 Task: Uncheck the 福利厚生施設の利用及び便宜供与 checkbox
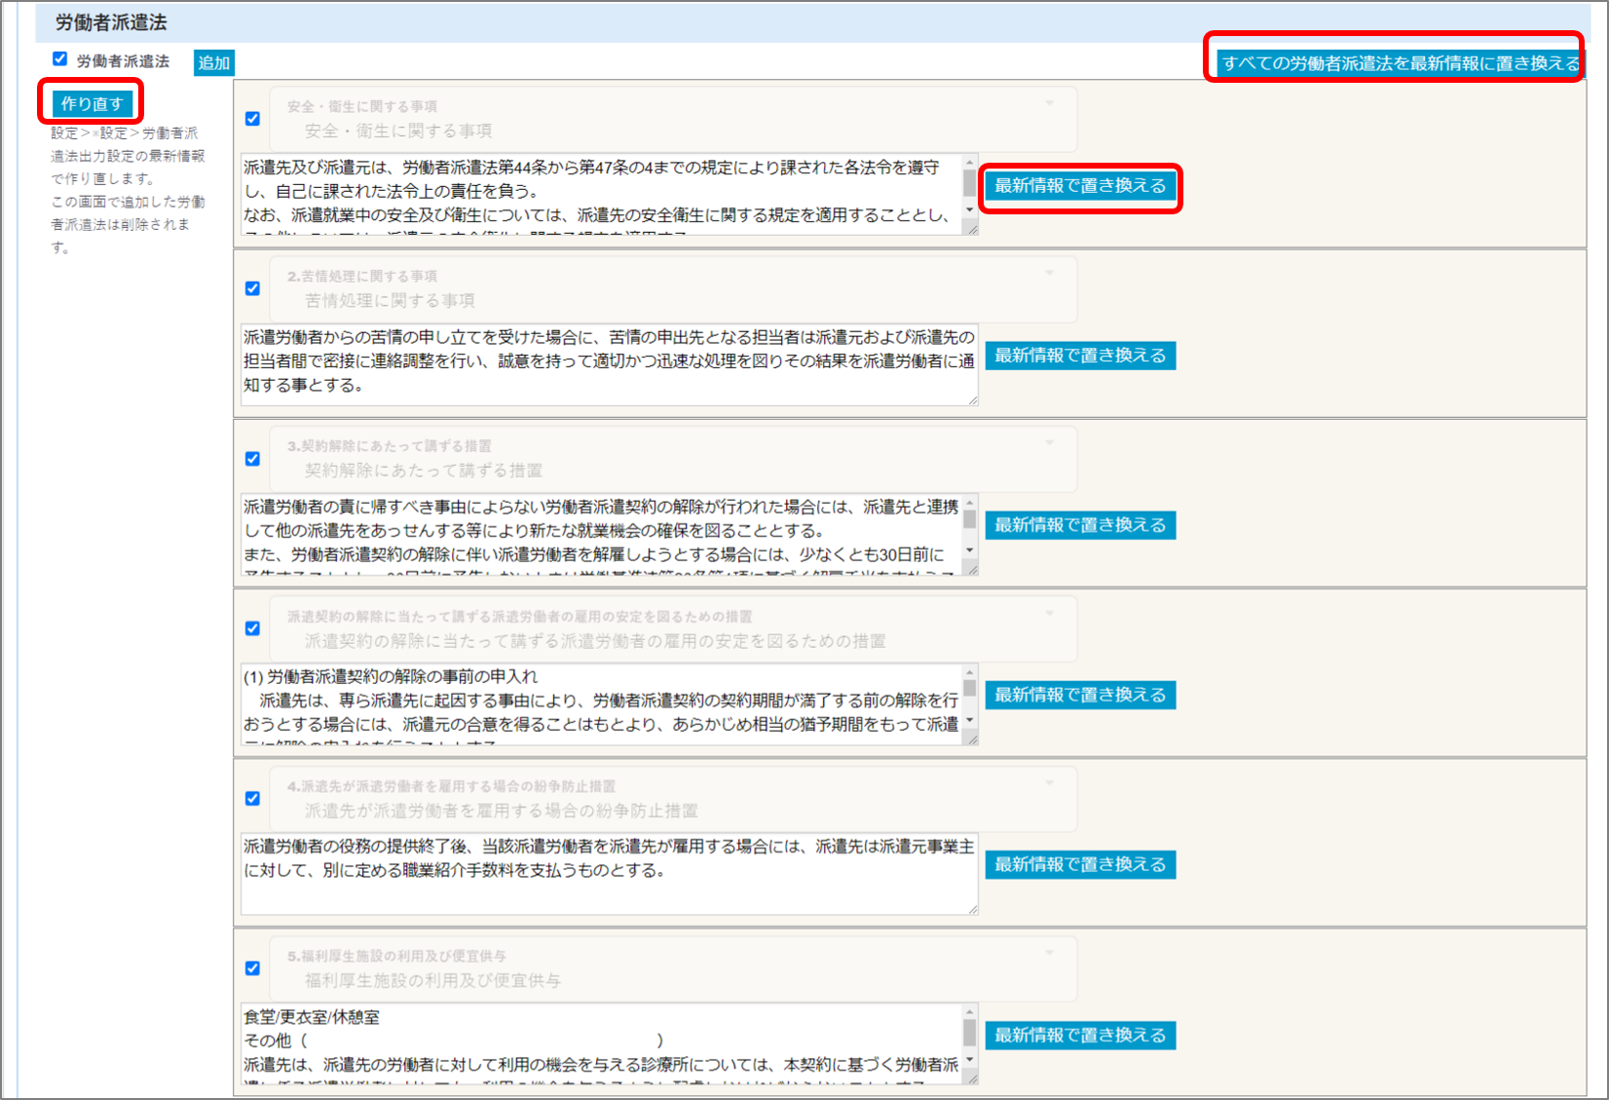253,968
